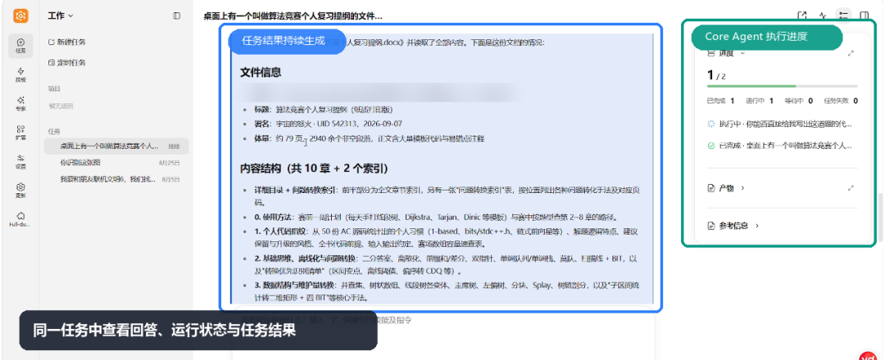Maximize the 进度 progress section
Viewport: 885px width, 360px height.
click(851, 53)
